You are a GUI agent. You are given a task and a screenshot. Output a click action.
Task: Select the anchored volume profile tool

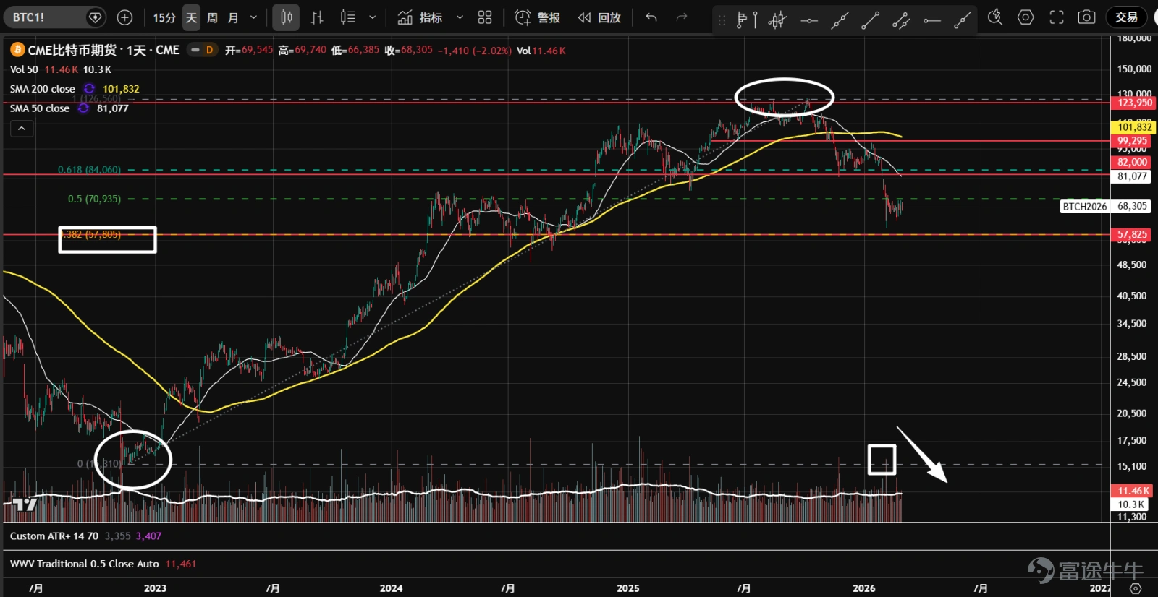click(x=741, y=20)
